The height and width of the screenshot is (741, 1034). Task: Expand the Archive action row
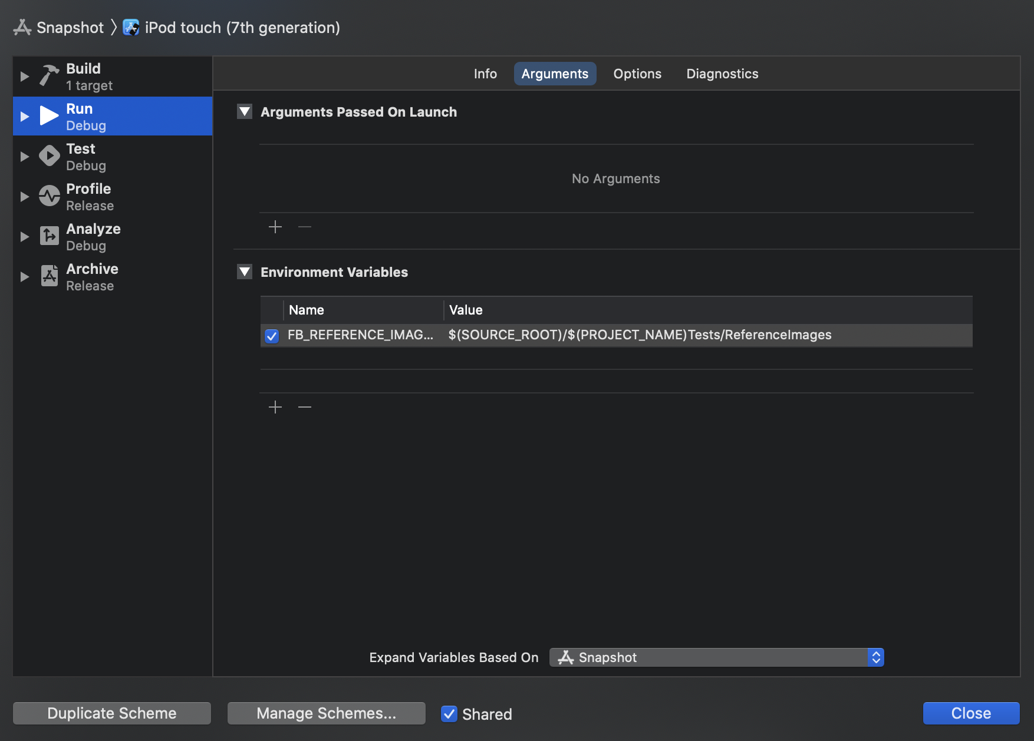point(25,277)
